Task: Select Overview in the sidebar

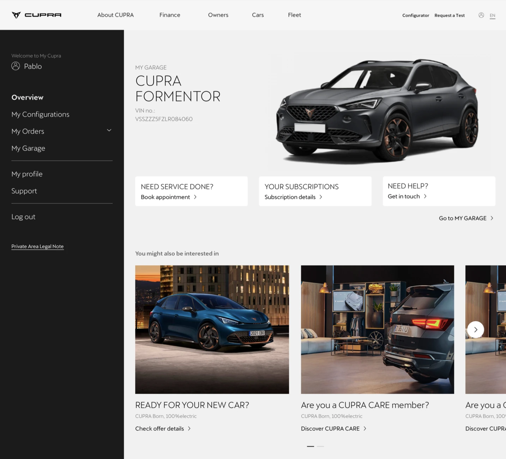Action: point(28,97)
